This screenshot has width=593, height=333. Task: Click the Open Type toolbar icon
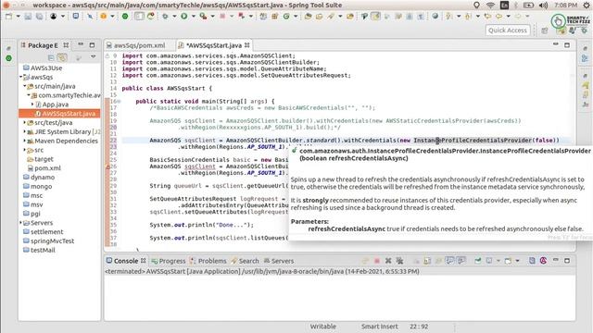(309, 17)
